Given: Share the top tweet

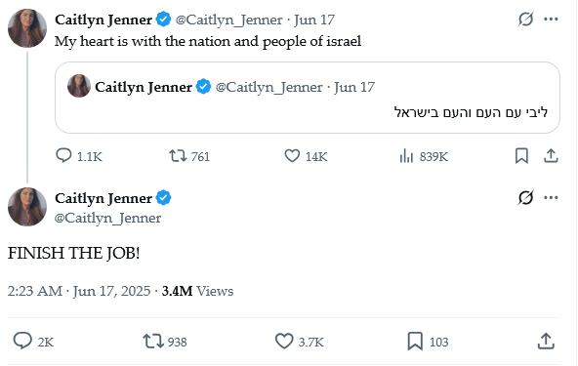Looking at the screenshot, I should pos(551,156).
